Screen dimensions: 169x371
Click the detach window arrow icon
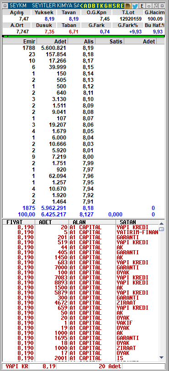point(156,6)
